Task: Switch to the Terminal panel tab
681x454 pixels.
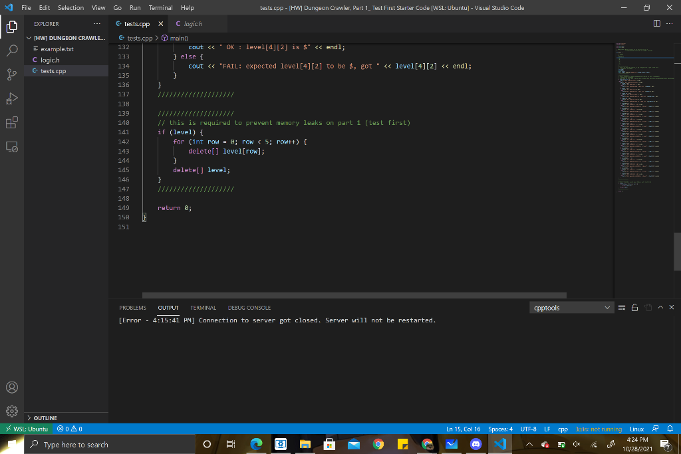Action: 203,308
